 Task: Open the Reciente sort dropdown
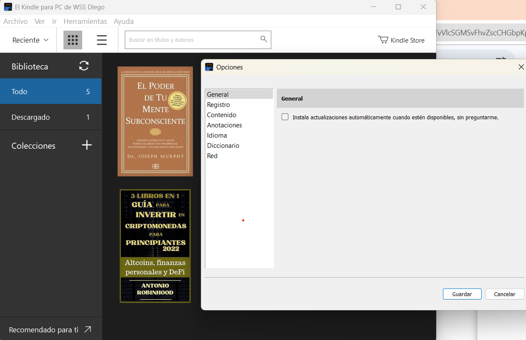click(x=30, y=40)
